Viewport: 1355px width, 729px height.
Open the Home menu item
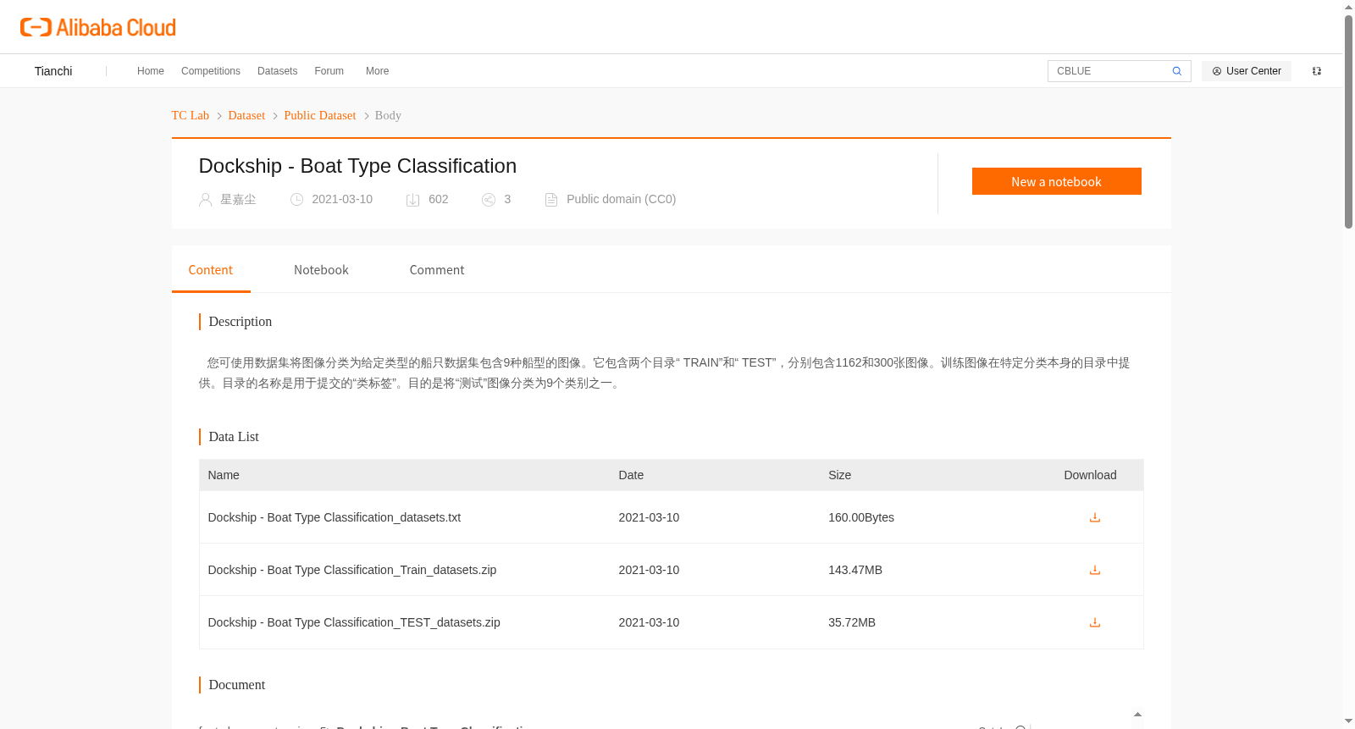[x=151, y=71]
